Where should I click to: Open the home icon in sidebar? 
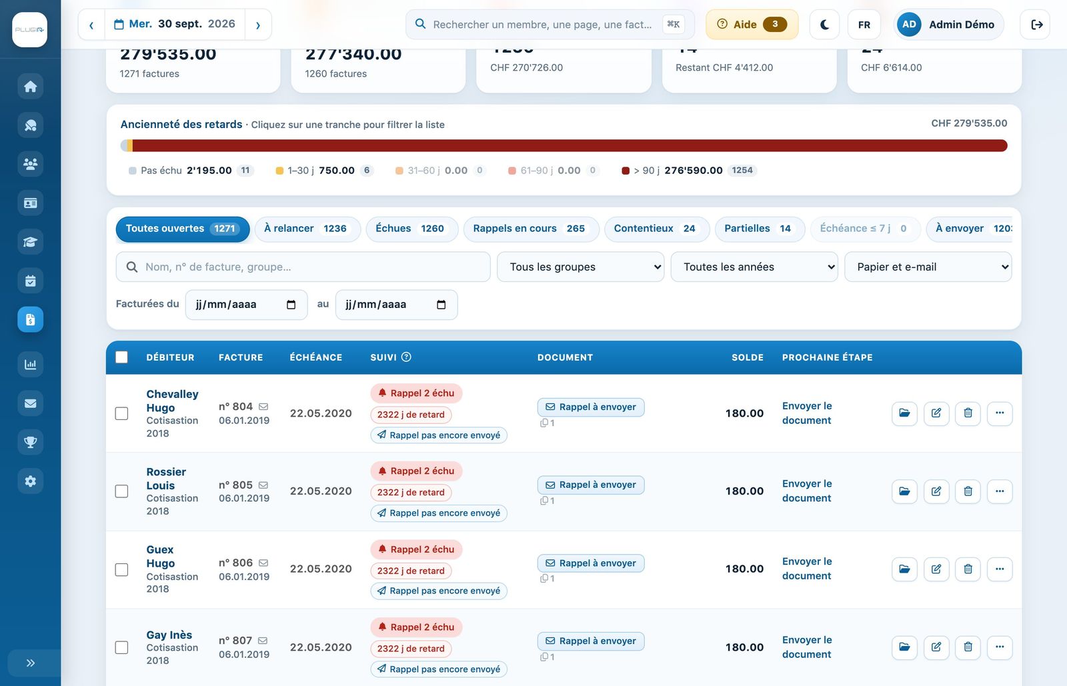click(30, 87)
